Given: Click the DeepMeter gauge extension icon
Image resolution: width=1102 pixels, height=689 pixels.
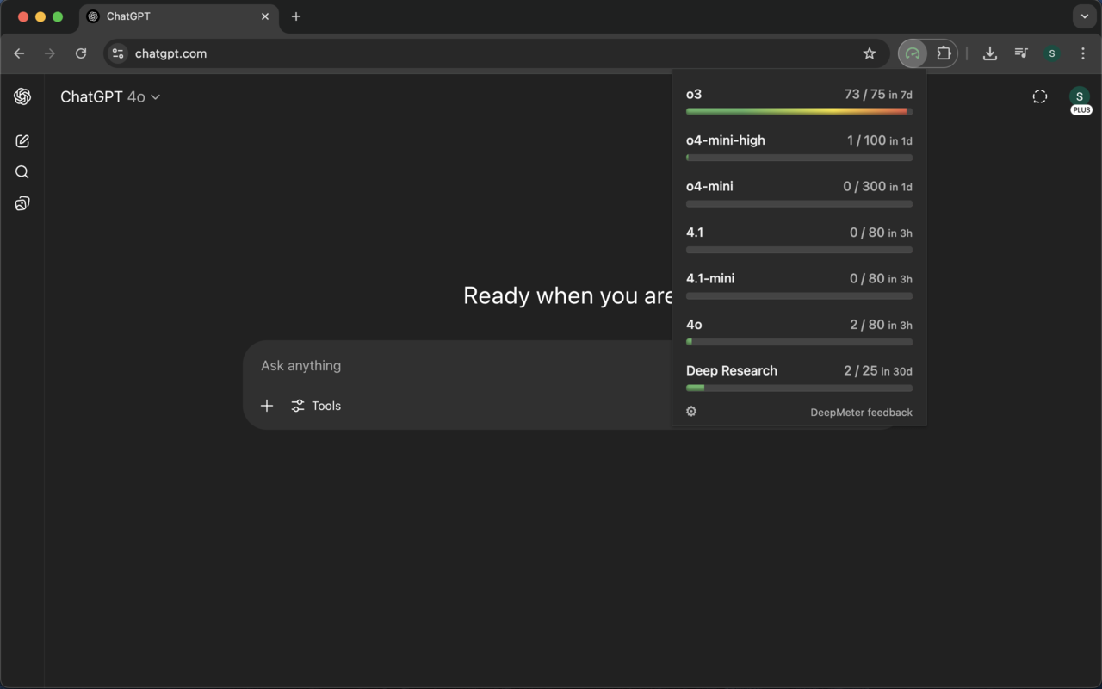Looking at the screenshot, I should click(x=913, y=53).
